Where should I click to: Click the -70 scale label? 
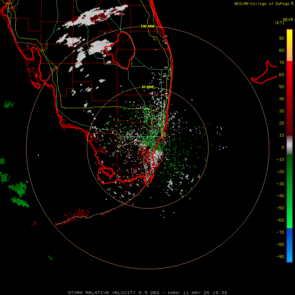280,232
